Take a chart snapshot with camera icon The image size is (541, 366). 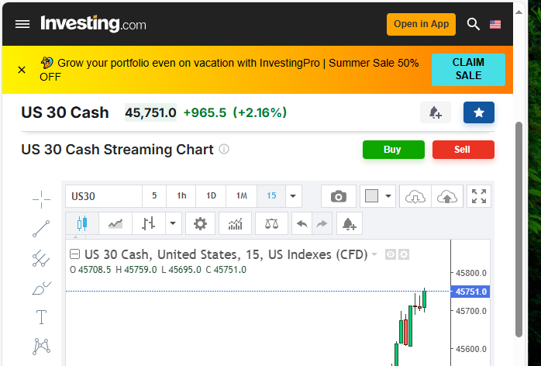[339, 196]
